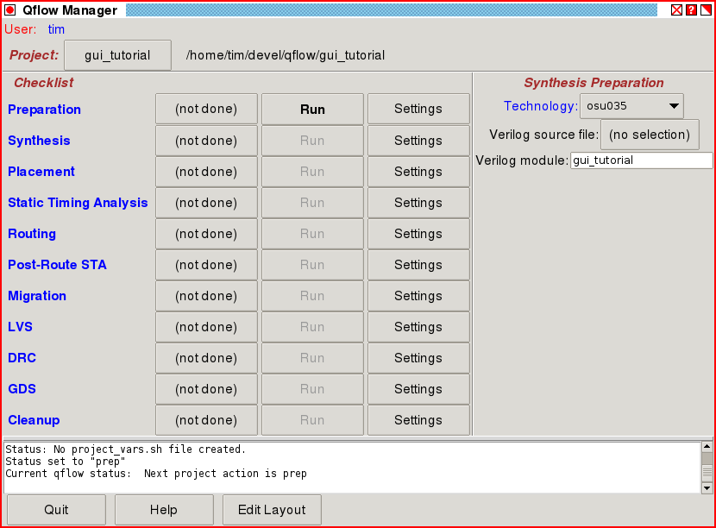Click the X close icon in title bar
Viewport: 716px width, 528px height.
point(676,9)
